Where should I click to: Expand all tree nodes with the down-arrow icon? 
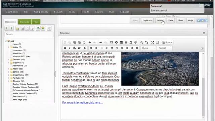(7, 28)
